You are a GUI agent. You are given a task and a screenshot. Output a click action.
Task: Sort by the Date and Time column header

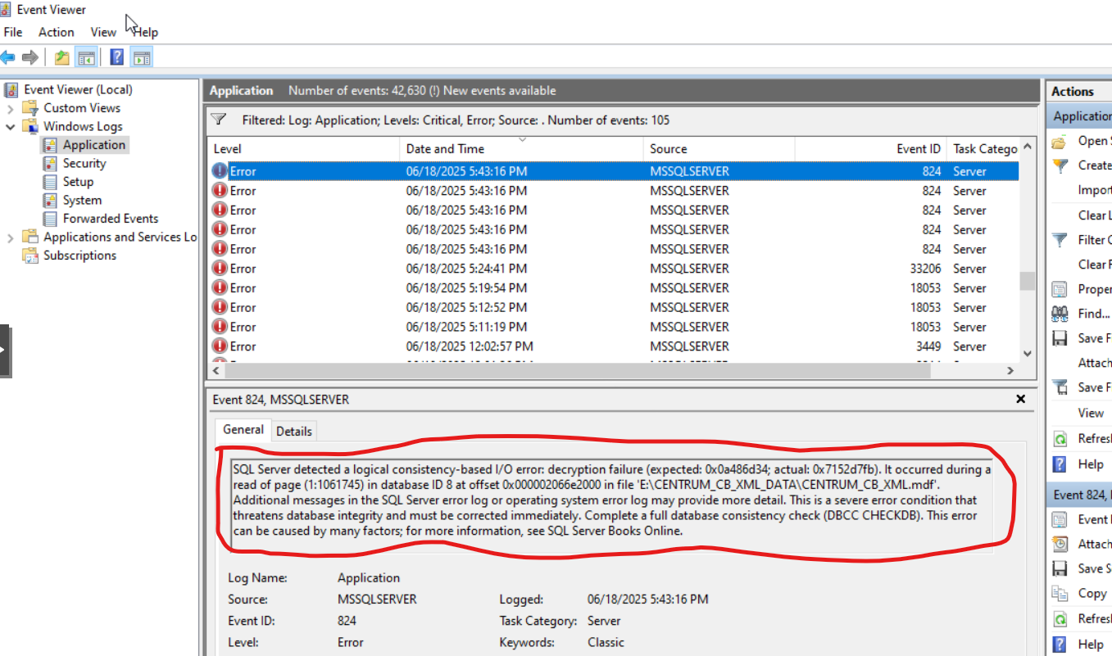pyautogui.click(x=522, y=149)
